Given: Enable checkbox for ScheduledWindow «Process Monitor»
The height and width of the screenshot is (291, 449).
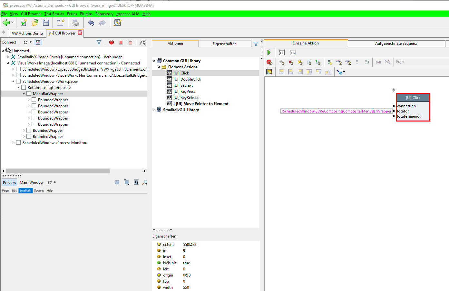Looking at the screenshot, I should click(x=18, y=142).
